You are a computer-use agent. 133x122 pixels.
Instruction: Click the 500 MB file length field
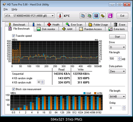pyautogui.click(x=113, y=59)
